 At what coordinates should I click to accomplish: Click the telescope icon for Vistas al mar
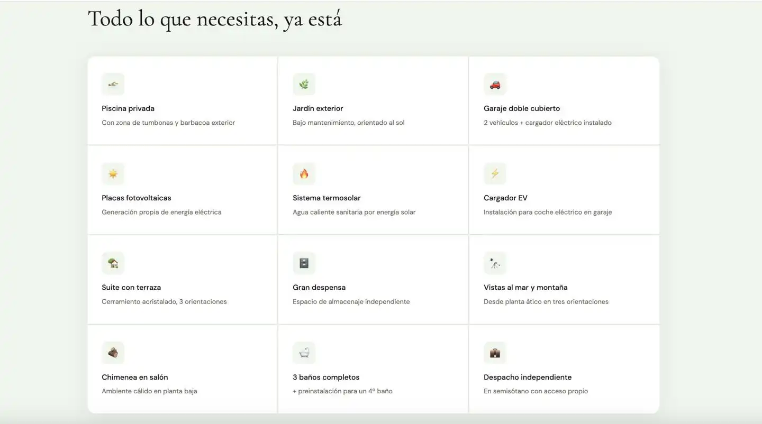point(495,263)
